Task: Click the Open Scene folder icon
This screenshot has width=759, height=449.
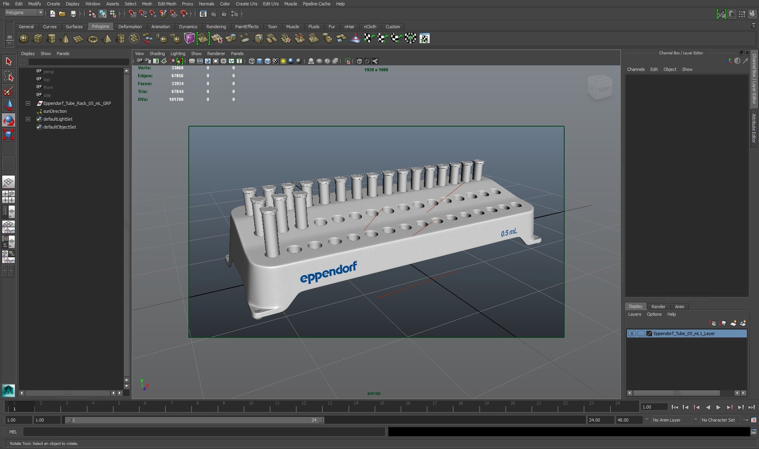Action: point(62,14)
